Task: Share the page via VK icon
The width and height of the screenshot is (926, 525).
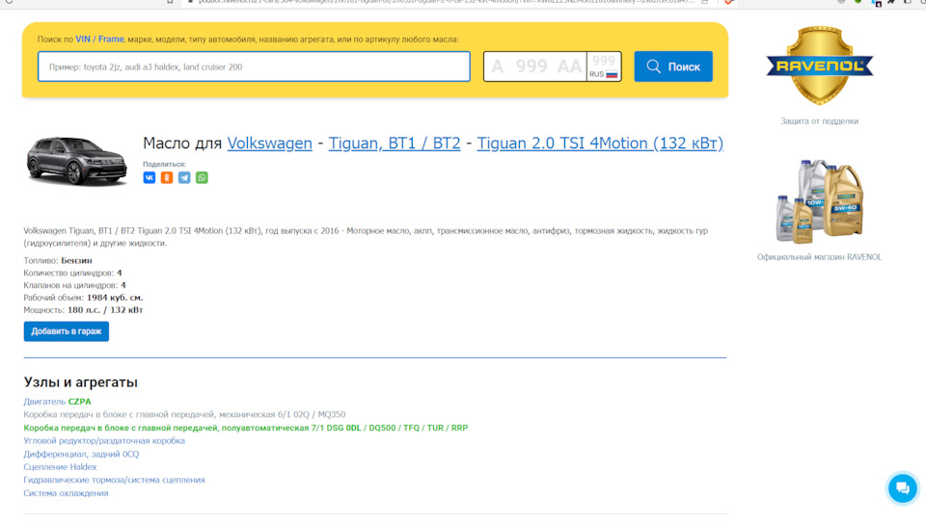Action: (149, 177)
